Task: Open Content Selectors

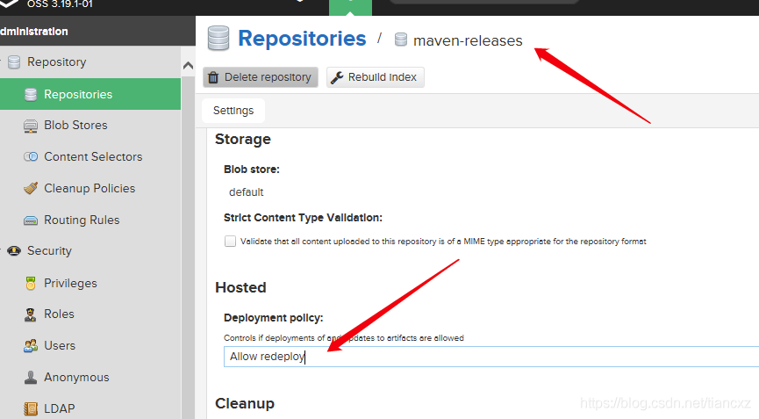Action: coord(93,157)
